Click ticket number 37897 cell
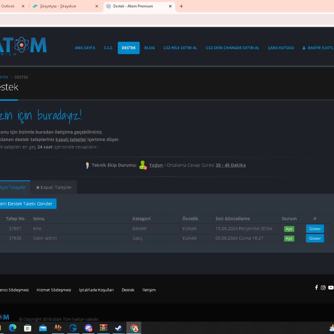The width and height of the screenshot is (334, 334). click(15, 229)
